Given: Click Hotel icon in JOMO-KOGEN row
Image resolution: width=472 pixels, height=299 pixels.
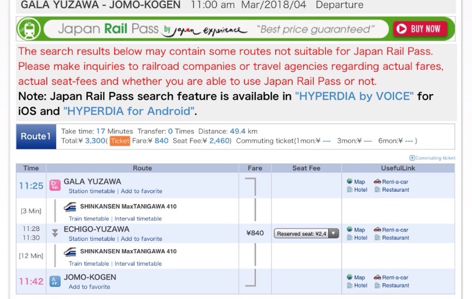Looking at the screenshot, I should point(349,285).
